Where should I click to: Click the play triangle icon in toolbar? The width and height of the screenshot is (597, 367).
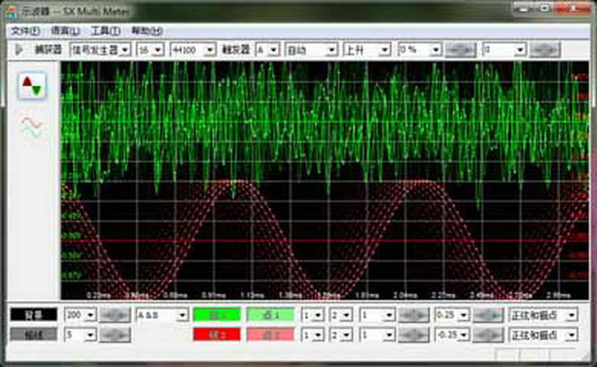pos(19,50)
